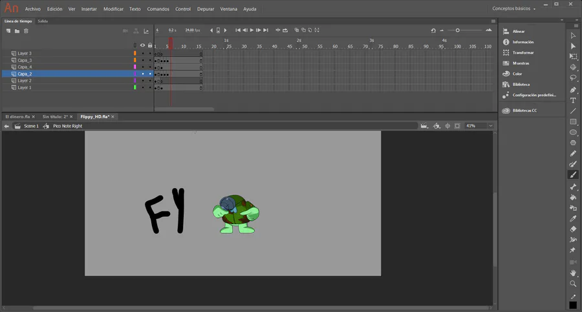
Task: Open Conceptos básicos workspace dropdown
Action: [x=514, y=8]
